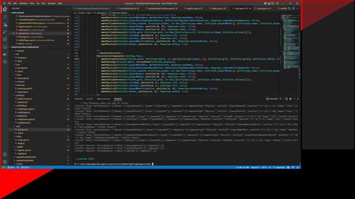Viewport: 355px width, 199px height.
Task: Open the File menu
Action: [x=9, y=3]
